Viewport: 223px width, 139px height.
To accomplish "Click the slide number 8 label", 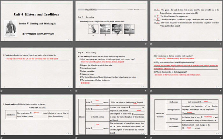I will point(146,137).
